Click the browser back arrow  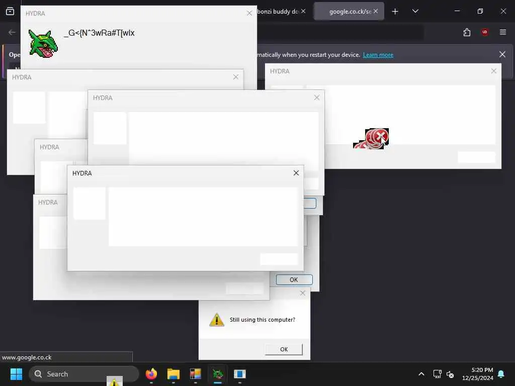(x=12, y=32)
